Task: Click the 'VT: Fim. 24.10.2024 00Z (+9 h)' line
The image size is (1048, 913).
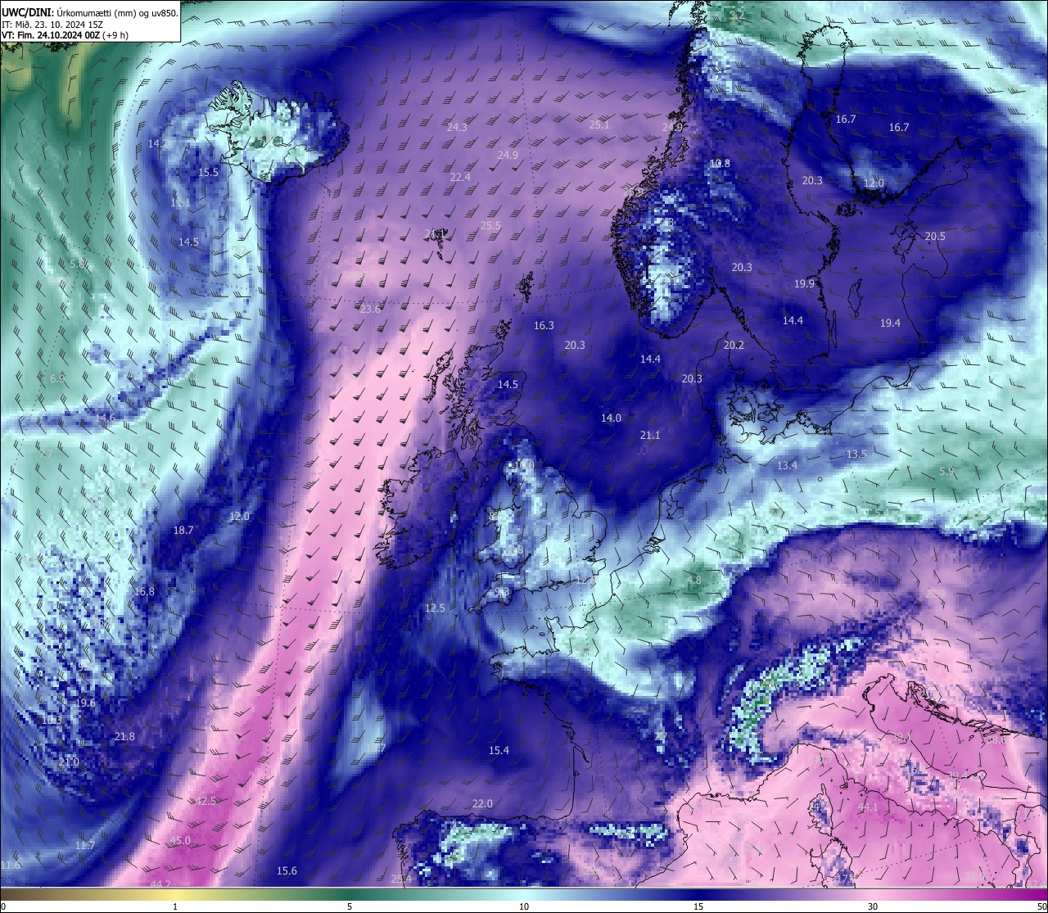Action: [x=65, y=35]
